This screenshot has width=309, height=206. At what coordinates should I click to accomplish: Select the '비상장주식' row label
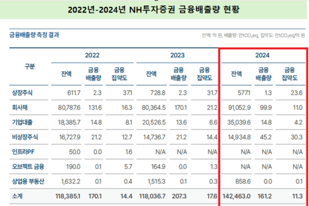pos(25,137)
